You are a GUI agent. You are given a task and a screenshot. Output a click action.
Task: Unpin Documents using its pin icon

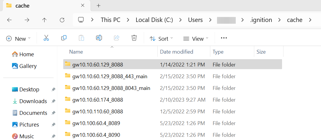(x=53, y=113)
